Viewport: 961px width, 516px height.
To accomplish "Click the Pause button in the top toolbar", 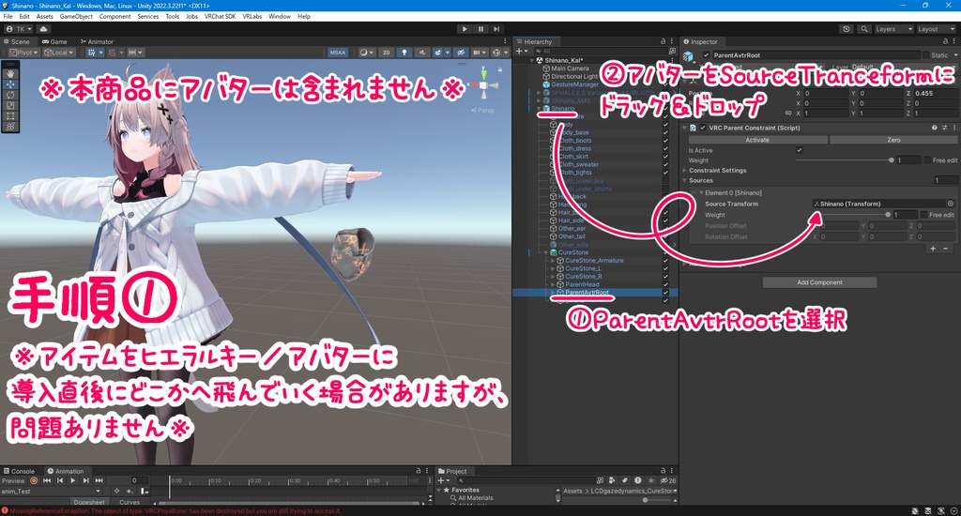I will point(480,29).
